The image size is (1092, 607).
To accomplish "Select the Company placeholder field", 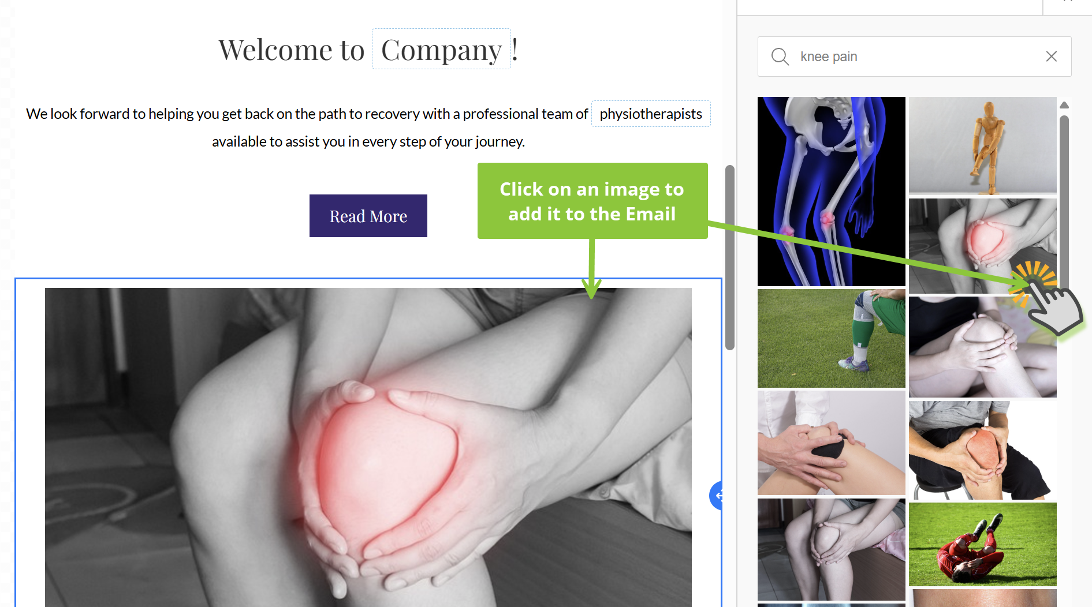I will click(441, 49).
